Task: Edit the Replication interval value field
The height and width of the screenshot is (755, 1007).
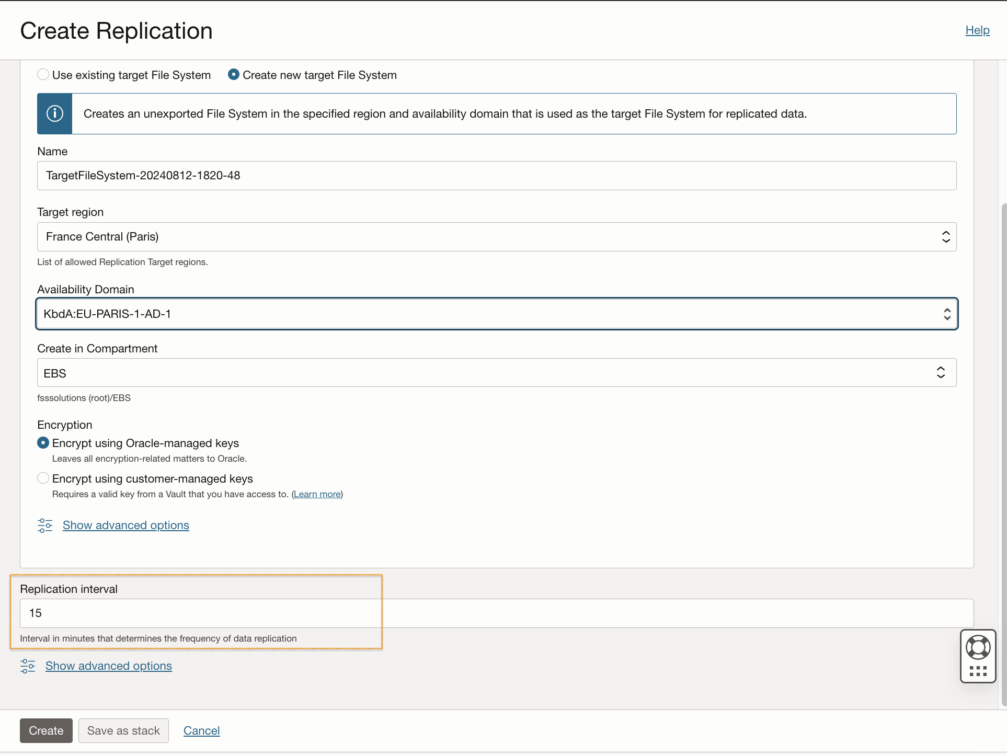Action: click(209, 613)
